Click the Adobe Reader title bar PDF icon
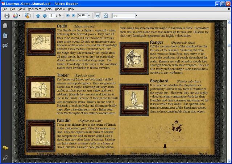This screenshot has width=232, height=164. [3, 4]
